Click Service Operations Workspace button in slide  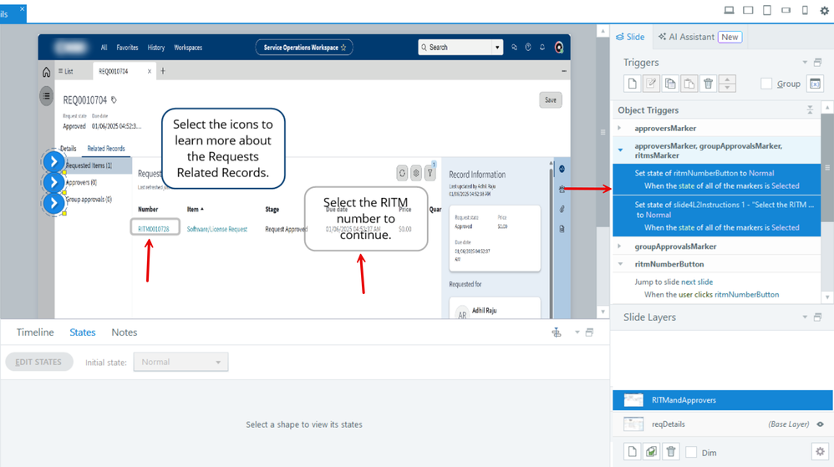(304, 48)
